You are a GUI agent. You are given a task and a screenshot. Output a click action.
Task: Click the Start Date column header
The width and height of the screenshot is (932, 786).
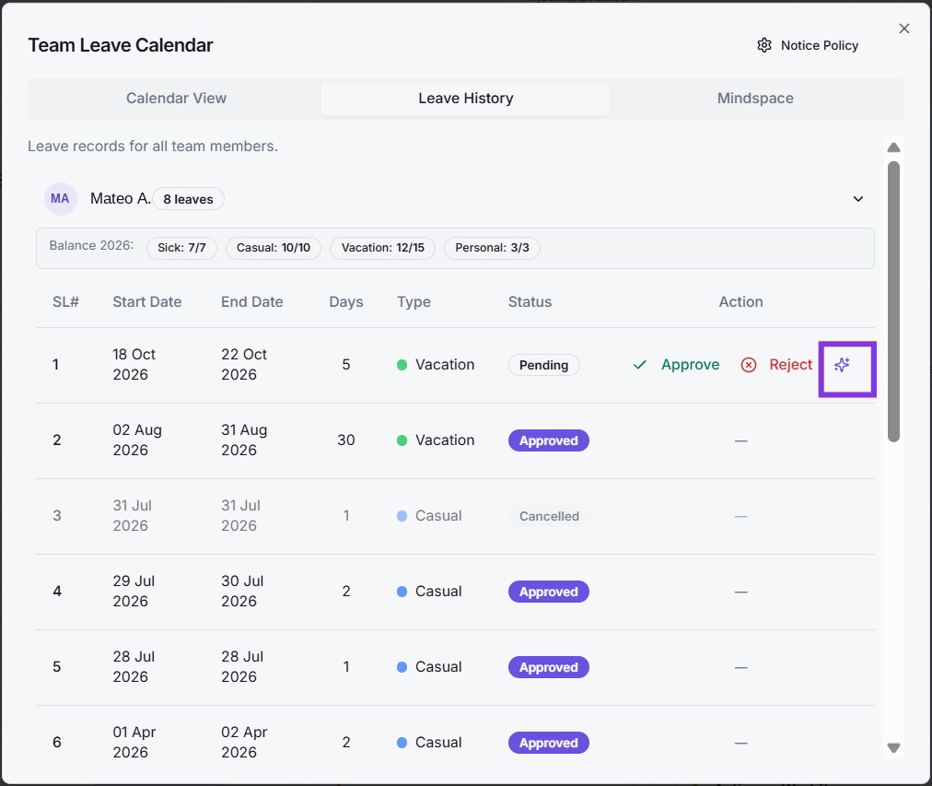pyautogui.click(x=147, y=301)
